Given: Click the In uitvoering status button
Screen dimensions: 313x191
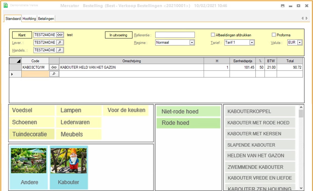Looking at the screenshot, I should 118,35.
